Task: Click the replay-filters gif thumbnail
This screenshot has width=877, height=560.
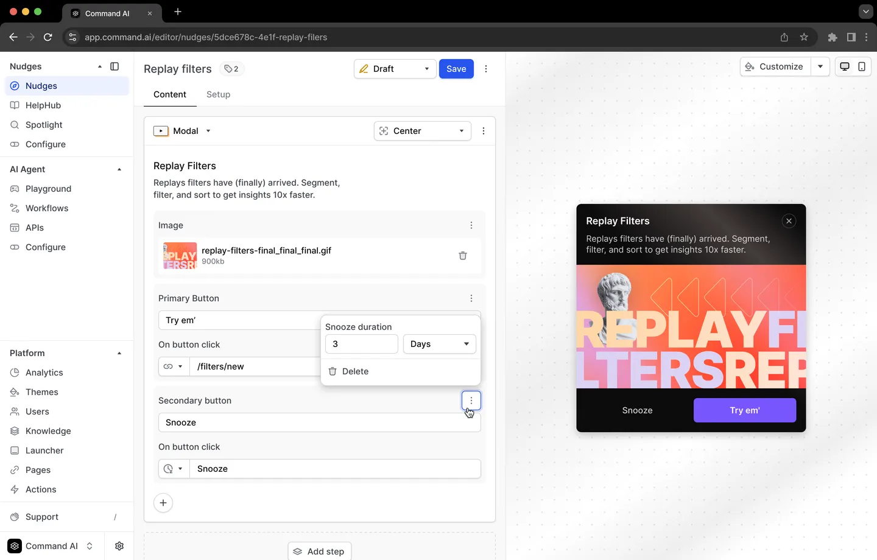Action: point(180,256)
